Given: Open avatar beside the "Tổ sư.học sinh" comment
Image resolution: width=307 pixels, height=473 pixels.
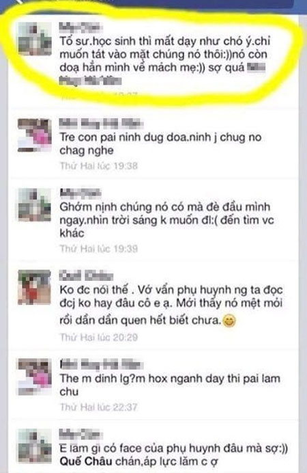Looking at the screenshot, I should (35, 38).
